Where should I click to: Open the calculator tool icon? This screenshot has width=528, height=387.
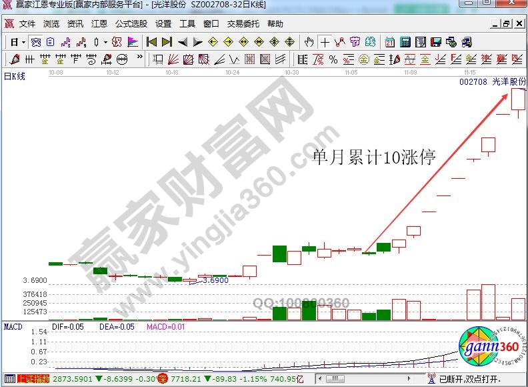click(x=405, y=41)
